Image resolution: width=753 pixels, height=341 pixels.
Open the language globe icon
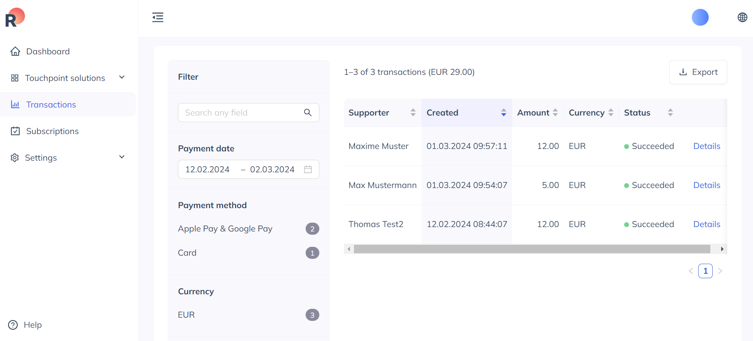tap(743, 17)
